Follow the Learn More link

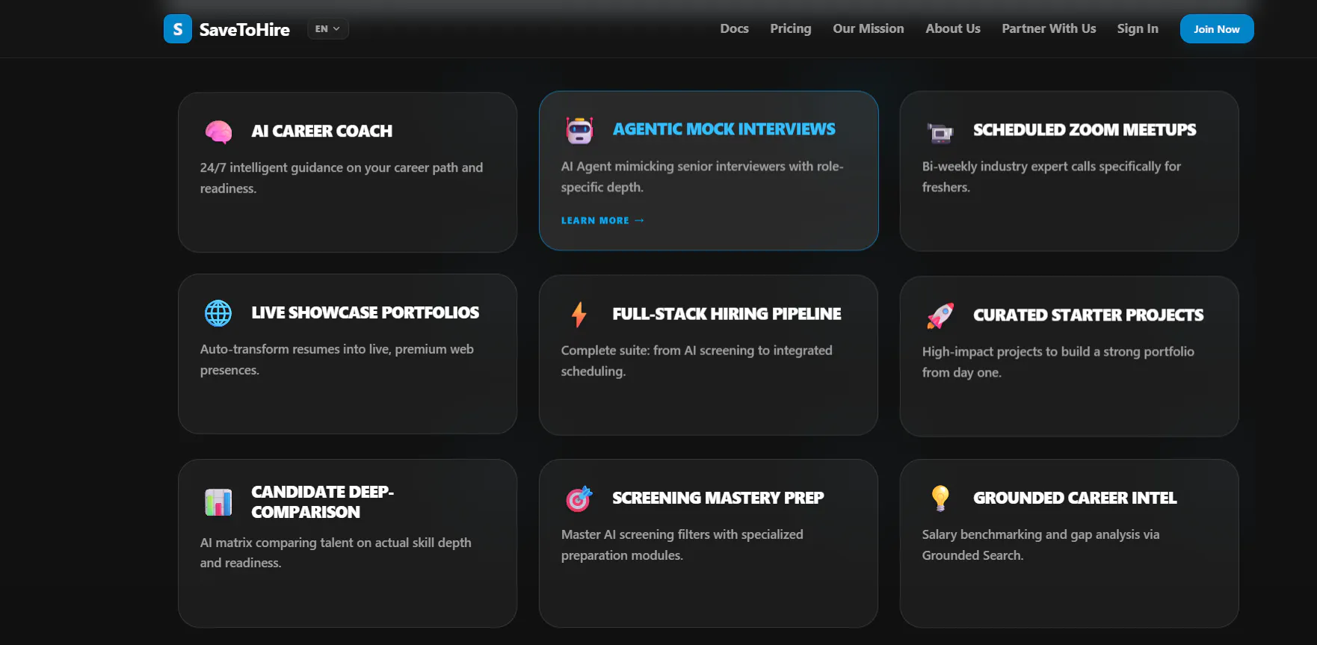602,220
